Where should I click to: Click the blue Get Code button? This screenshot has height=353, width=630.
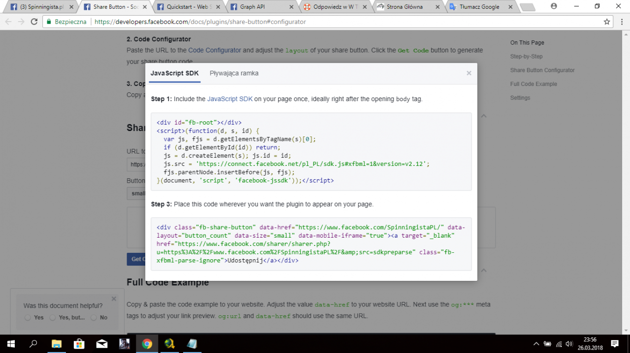coord(136,259)
